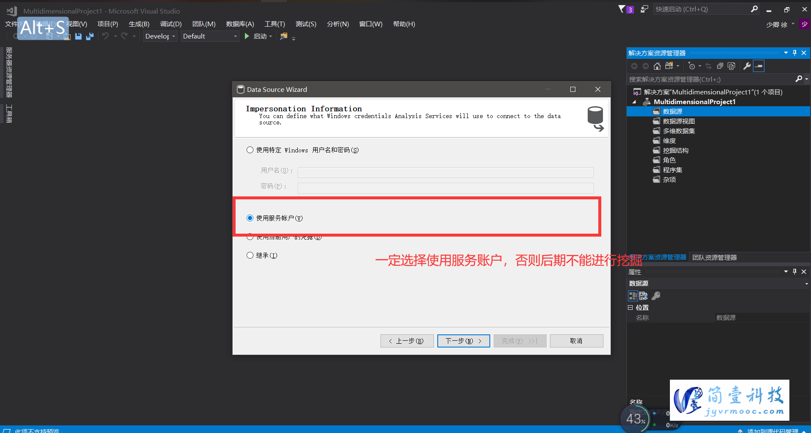Click the Pending Changes Filter clock icon
Image resolution: width=811 pixels, height=433 pixels.
coord(692,66)
